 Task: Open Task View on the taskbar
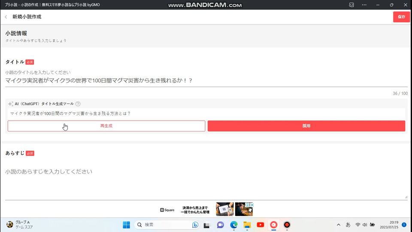[x=207, y=225]
